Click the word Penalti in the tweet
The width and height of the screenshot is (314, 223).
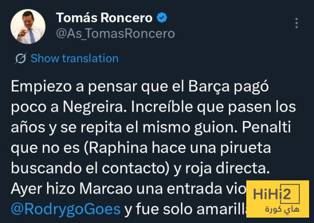277,129
